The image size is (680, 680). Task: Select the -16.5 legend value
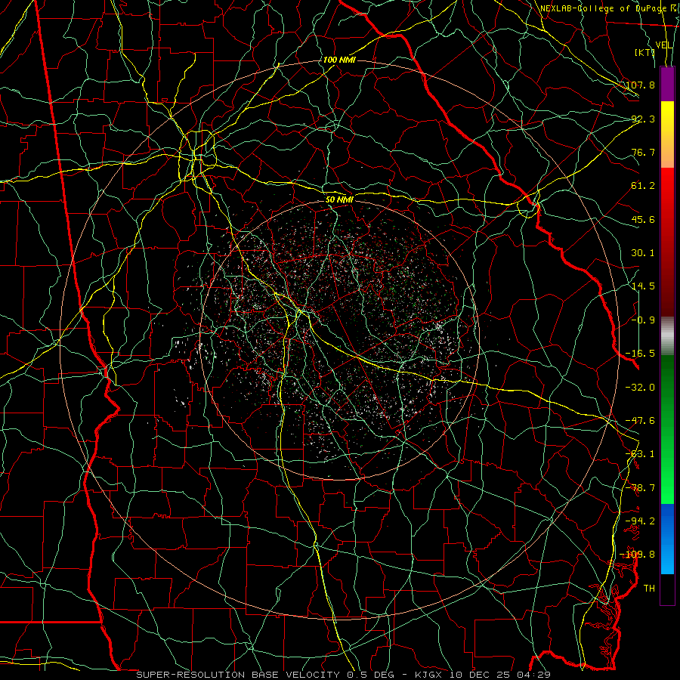pyautogui.click(x=640, y=354)
